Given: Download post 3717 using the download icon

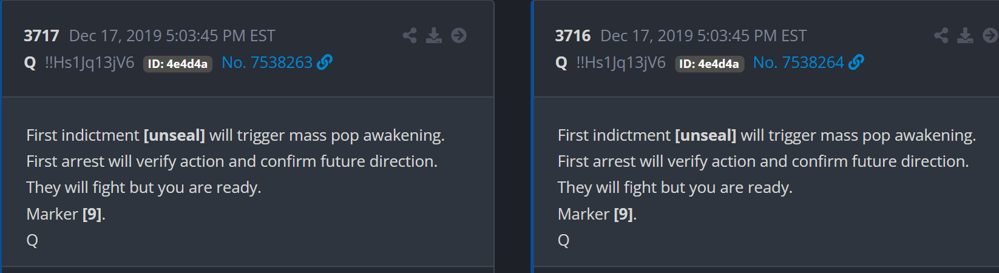Looking at the screenshot, I should pos(434,36).
